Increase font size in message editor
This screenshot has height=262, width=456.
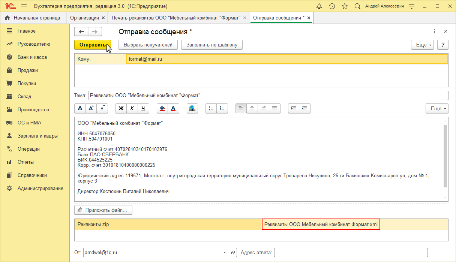91,108
